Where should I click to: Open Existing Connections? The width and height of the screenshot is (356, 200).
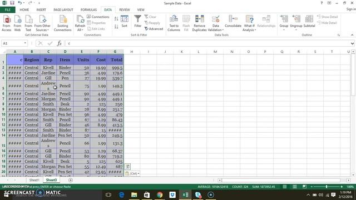coord(63,23)
